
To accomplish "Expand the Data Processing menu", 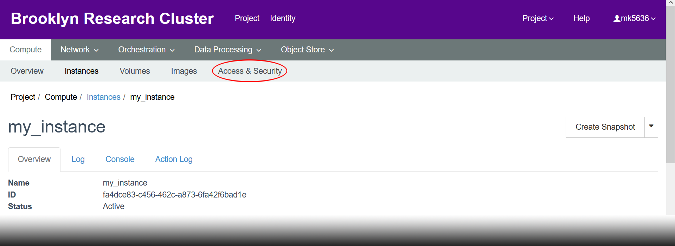I will tap(227, 50).
